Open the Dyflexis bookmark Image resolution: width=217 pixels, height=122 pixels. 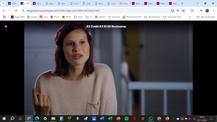click(x=100, y=17)
